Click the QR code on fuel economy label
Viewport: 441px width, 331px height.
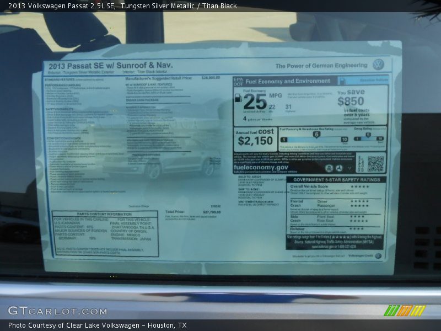pos(375,164)
